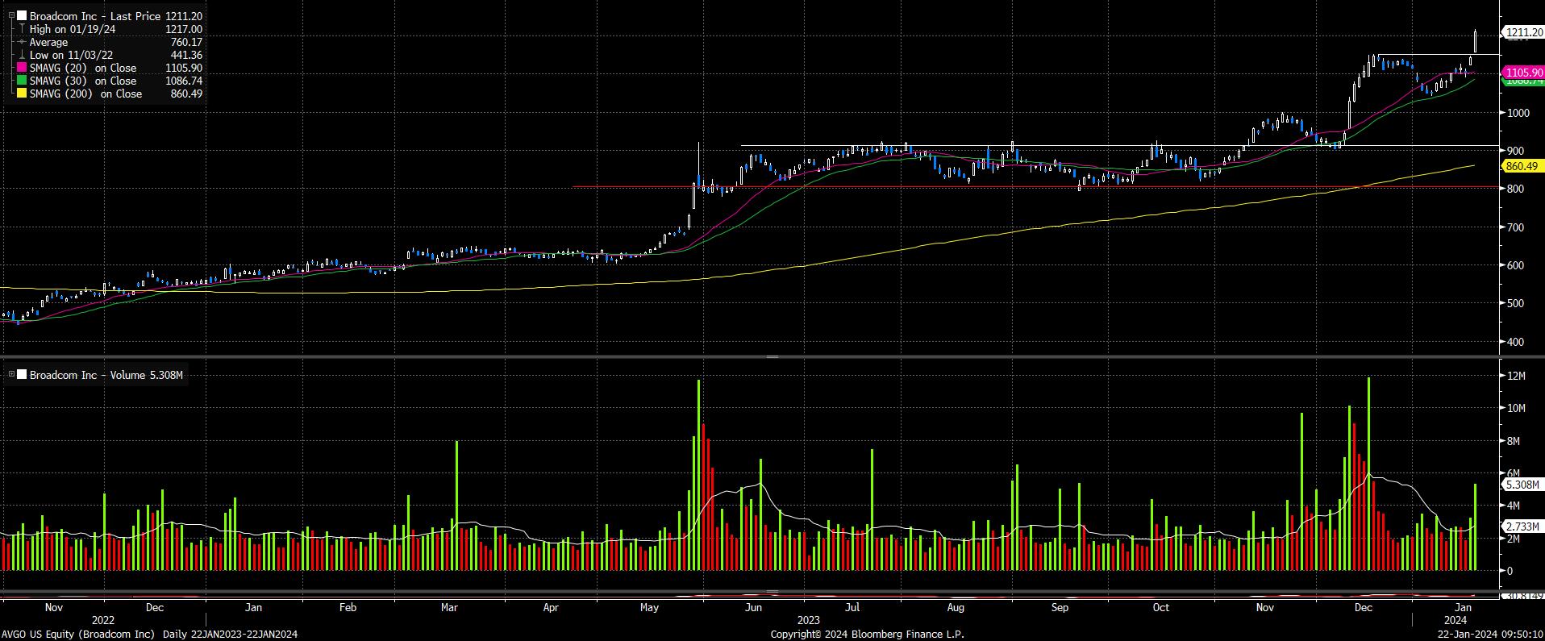Click the 900 price axis label
Image resolution: width=1545 pixels, height=641 pixels.
[x=1516, y=151]
